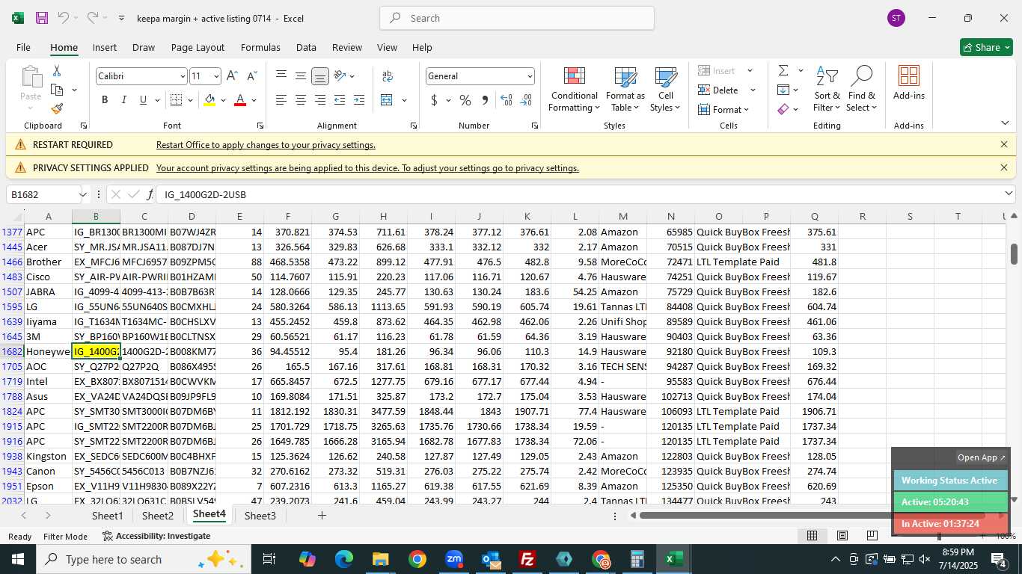This screenshot has width=1022, height=574.
Task: Decrease font size with smaller A icon
Action: pos(251,76)
